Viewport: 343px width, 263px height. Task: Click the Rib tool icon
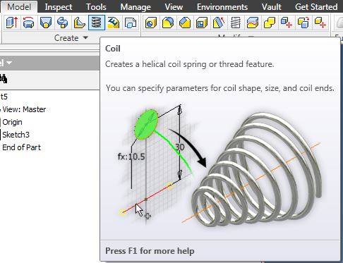pyautogui.click(x=80, y=23)
